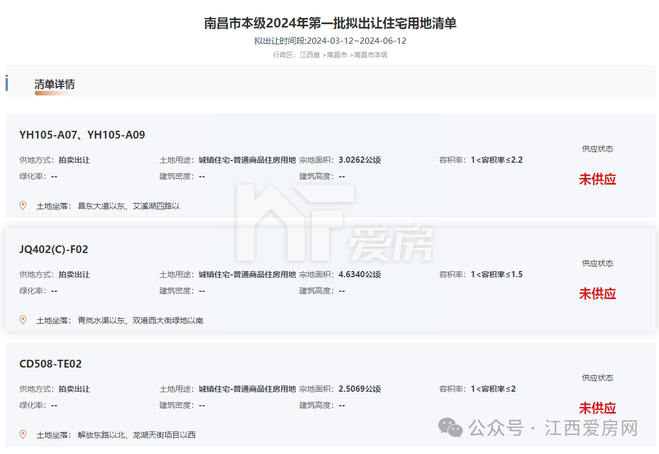Screen dimensions: 659x454
Task: Click area value 2.5069公顷
Action: (360, 389)
